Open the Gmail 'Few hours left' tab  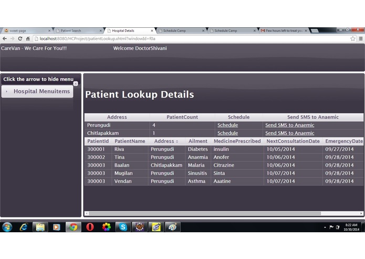click(x=284, y=30)
